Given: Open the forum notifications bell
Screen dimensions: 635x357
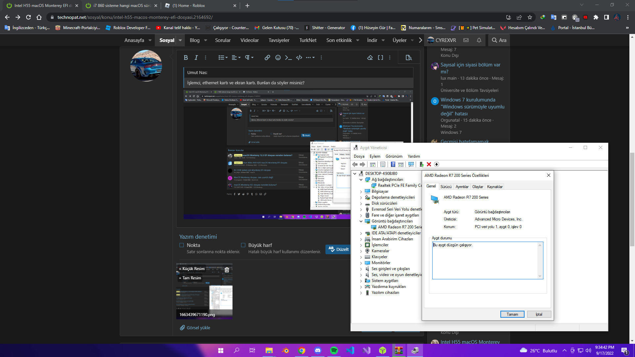Looking at the screenshot, I should coord(479,40).
